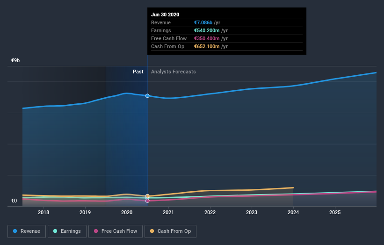Click the Earnings row label in tooltip
The height and width of the screenshot is (245, 384).
click(161, 30)
